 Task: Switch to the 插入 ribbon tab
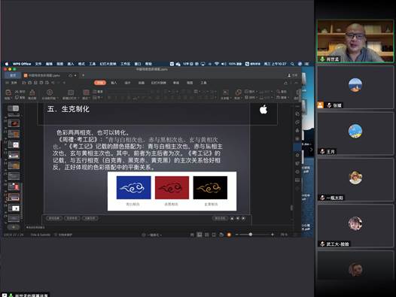click(x=114, y=83)
